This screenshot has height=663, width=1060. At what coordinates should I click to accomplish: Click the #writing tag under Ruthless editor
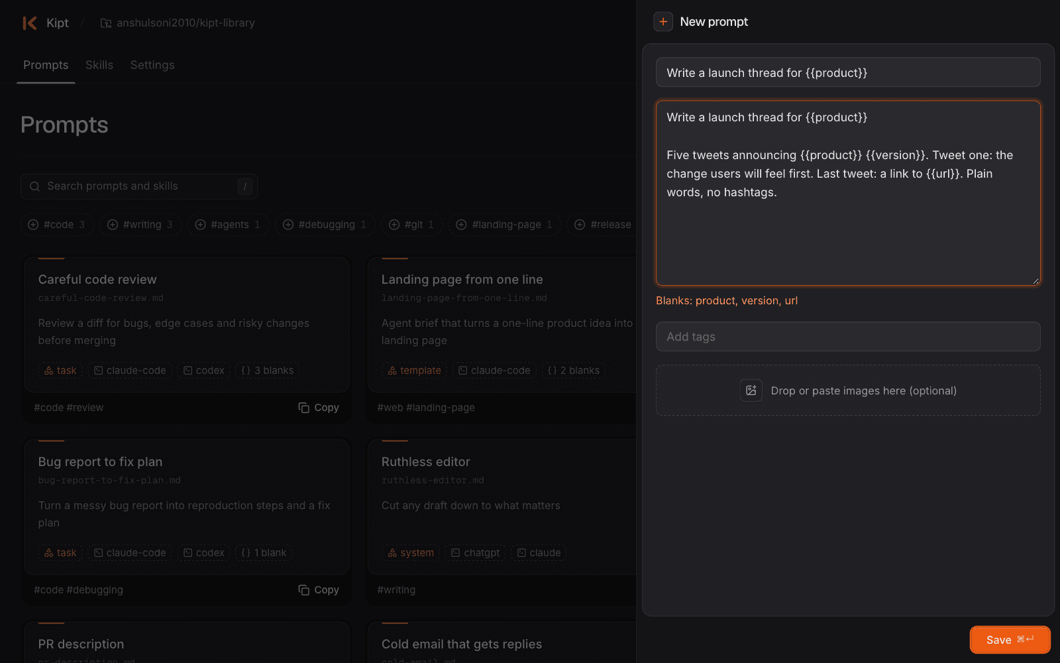coord(396,590)
